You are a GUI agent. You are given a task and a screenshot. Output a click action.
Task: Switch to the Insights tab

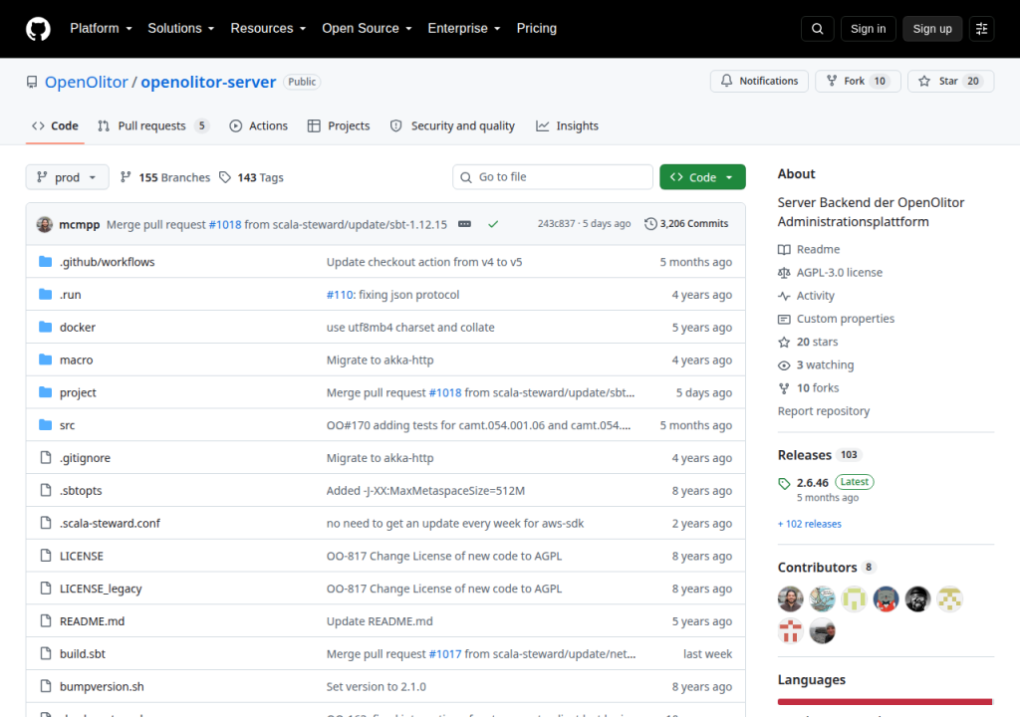pos(567,126)
